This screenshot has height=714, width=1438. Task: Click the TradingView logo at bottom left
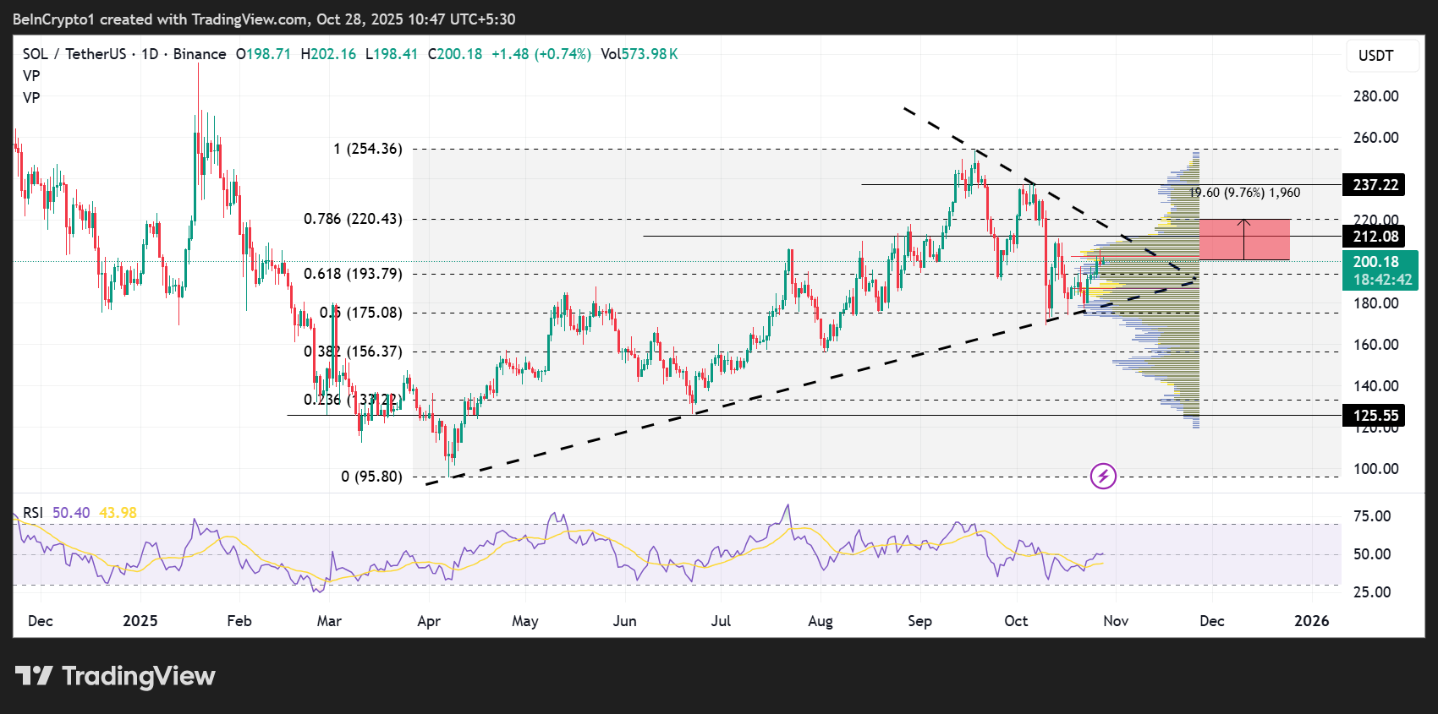point(116,676)
